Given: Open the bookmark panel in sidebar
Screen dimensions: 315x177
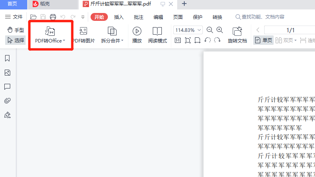Looking at the screenshot, I should (x=7, y=59).
